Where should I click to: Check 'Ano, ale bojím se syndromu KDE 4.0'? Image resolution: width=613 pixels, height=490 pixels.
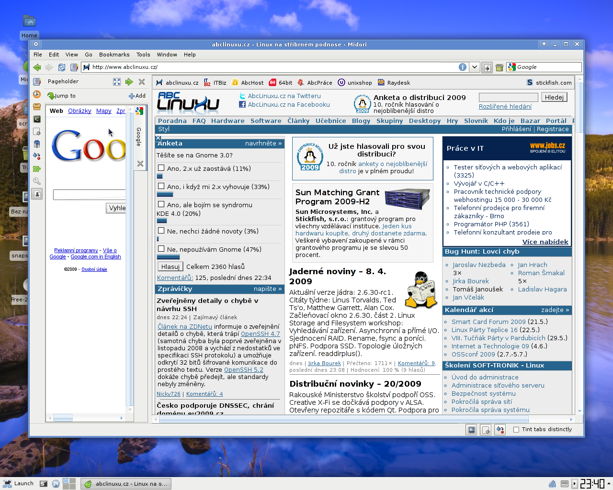(161, 204)
